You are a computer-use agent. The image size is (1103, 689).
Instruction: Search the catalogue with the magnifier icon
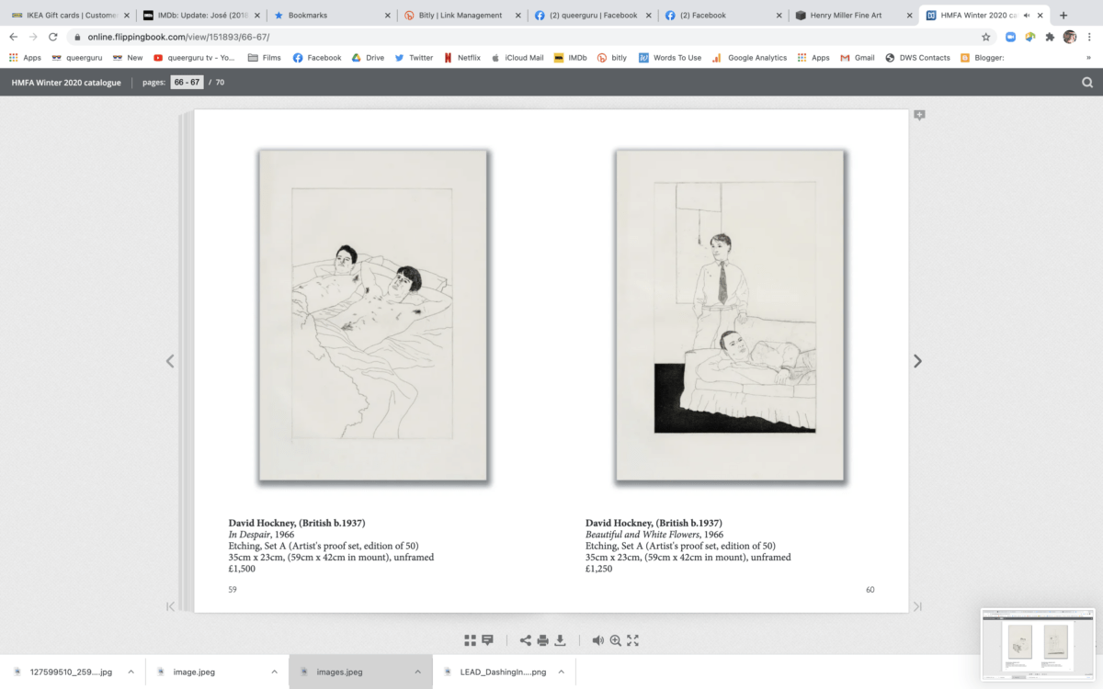point(1087,83)
